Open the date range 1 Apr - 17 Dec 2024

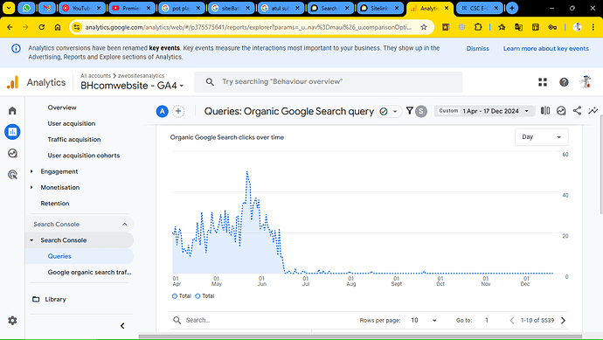point(484,111)
